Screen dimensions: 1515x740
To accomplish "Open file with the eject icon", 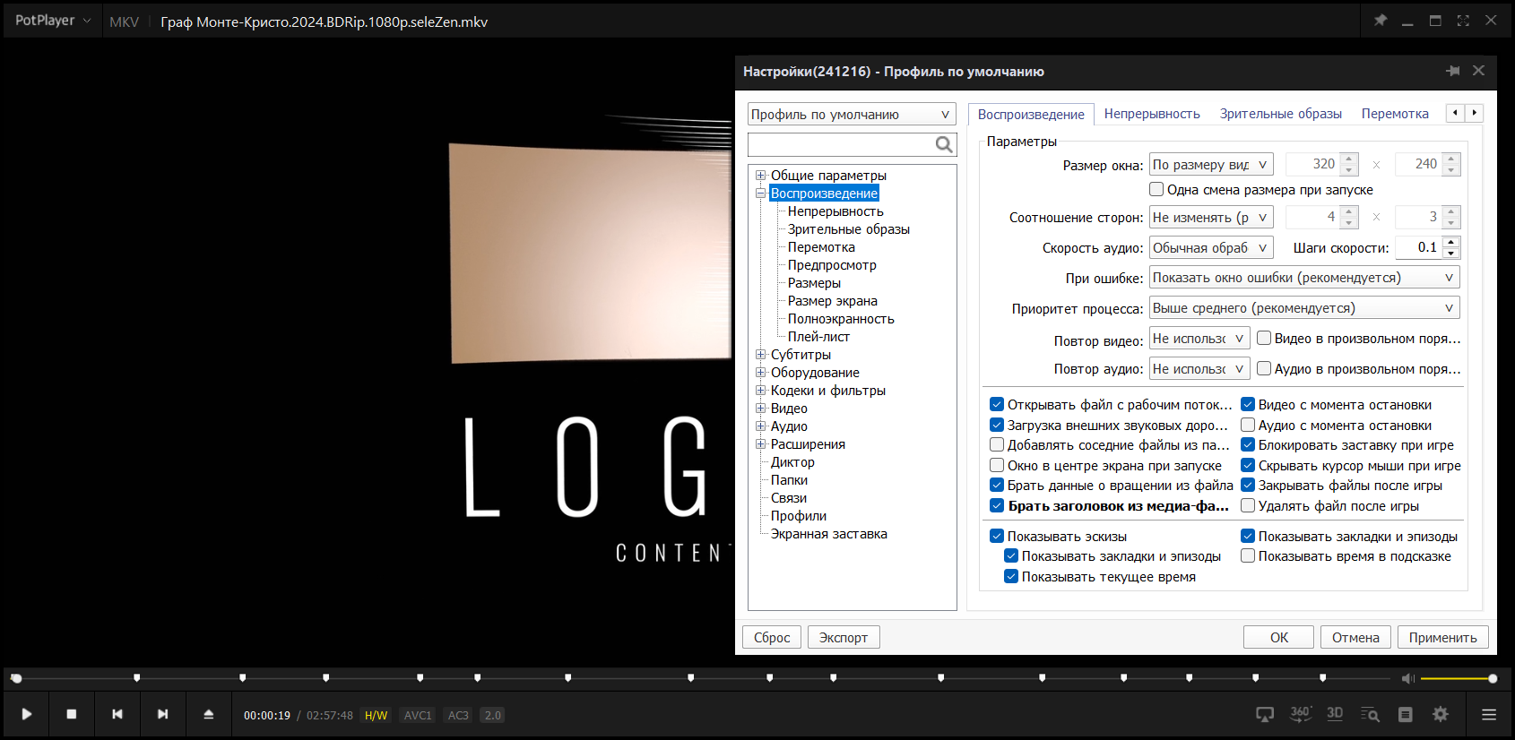I will 208,714.
